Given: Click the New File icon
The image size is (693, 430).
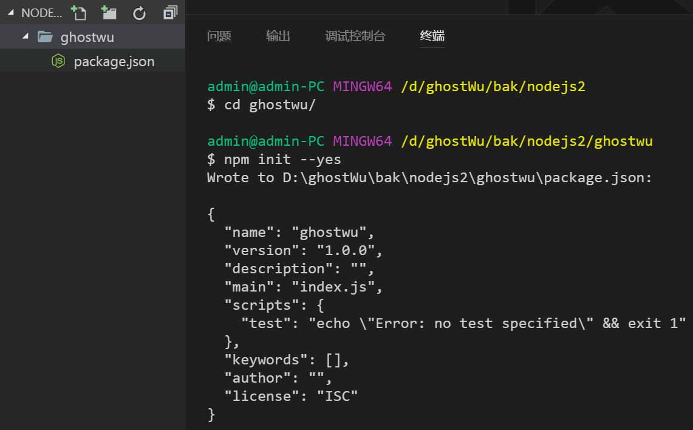Looking at the screenshot, I should click(x=78, y=12).
